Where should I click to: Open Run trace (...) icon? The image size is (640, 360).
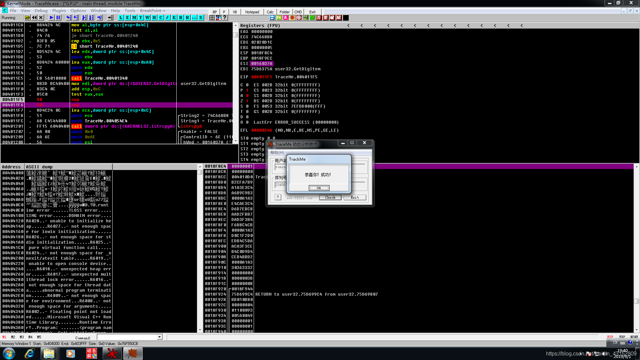pos(194,18)
